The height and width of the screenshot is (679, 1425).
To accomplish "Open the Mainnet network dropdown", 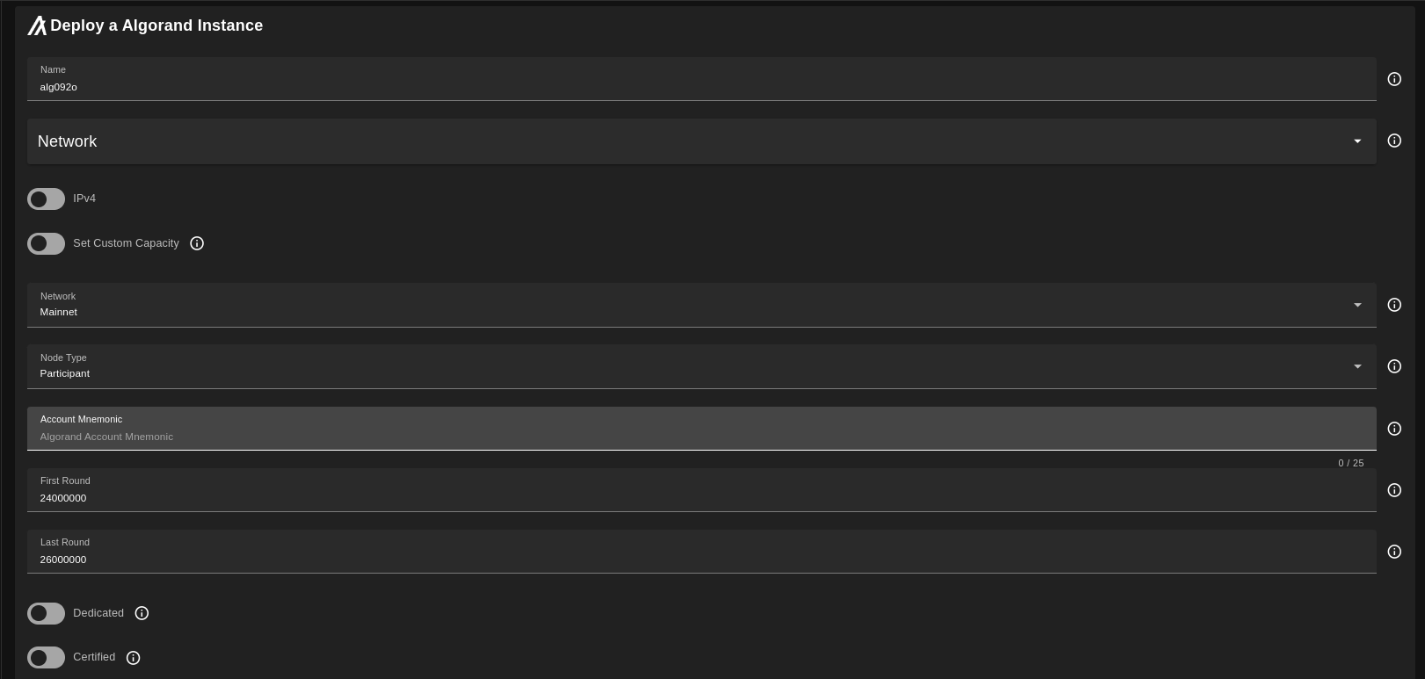I will [x=701, y=306].
